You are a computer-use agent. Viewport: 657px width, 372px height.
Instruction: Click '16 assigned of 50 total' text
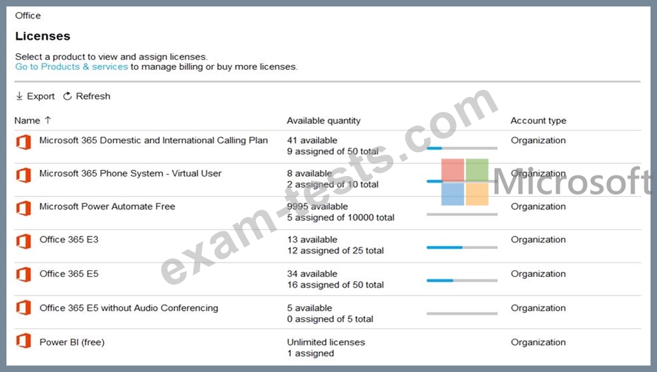(335, 285)
